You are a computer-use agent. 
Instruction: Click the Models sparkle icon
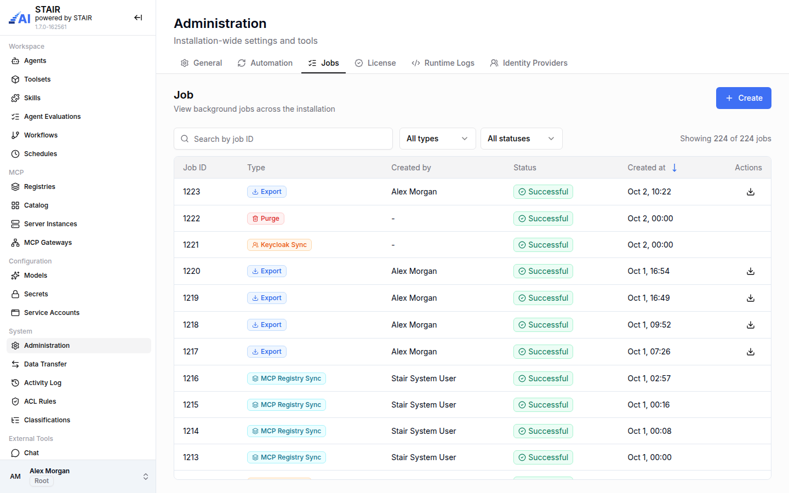[x=15, y=276]
